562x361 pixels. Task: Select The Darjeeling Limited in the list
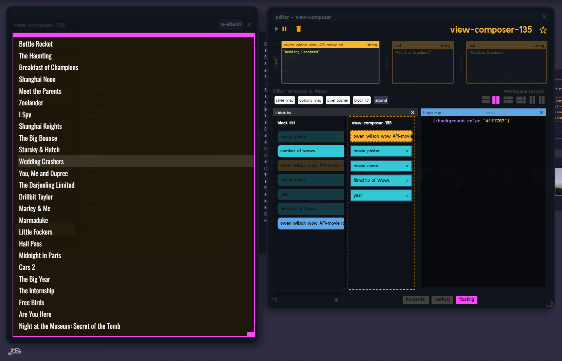(x=47, y=185)
